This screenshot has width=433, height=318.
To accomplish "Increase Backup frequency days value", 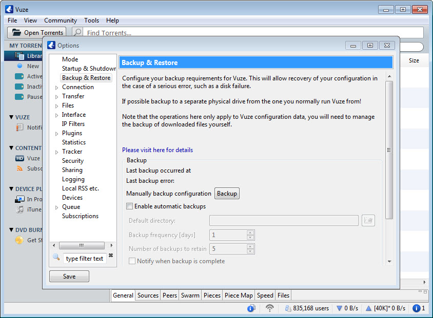I will point(250,232).
